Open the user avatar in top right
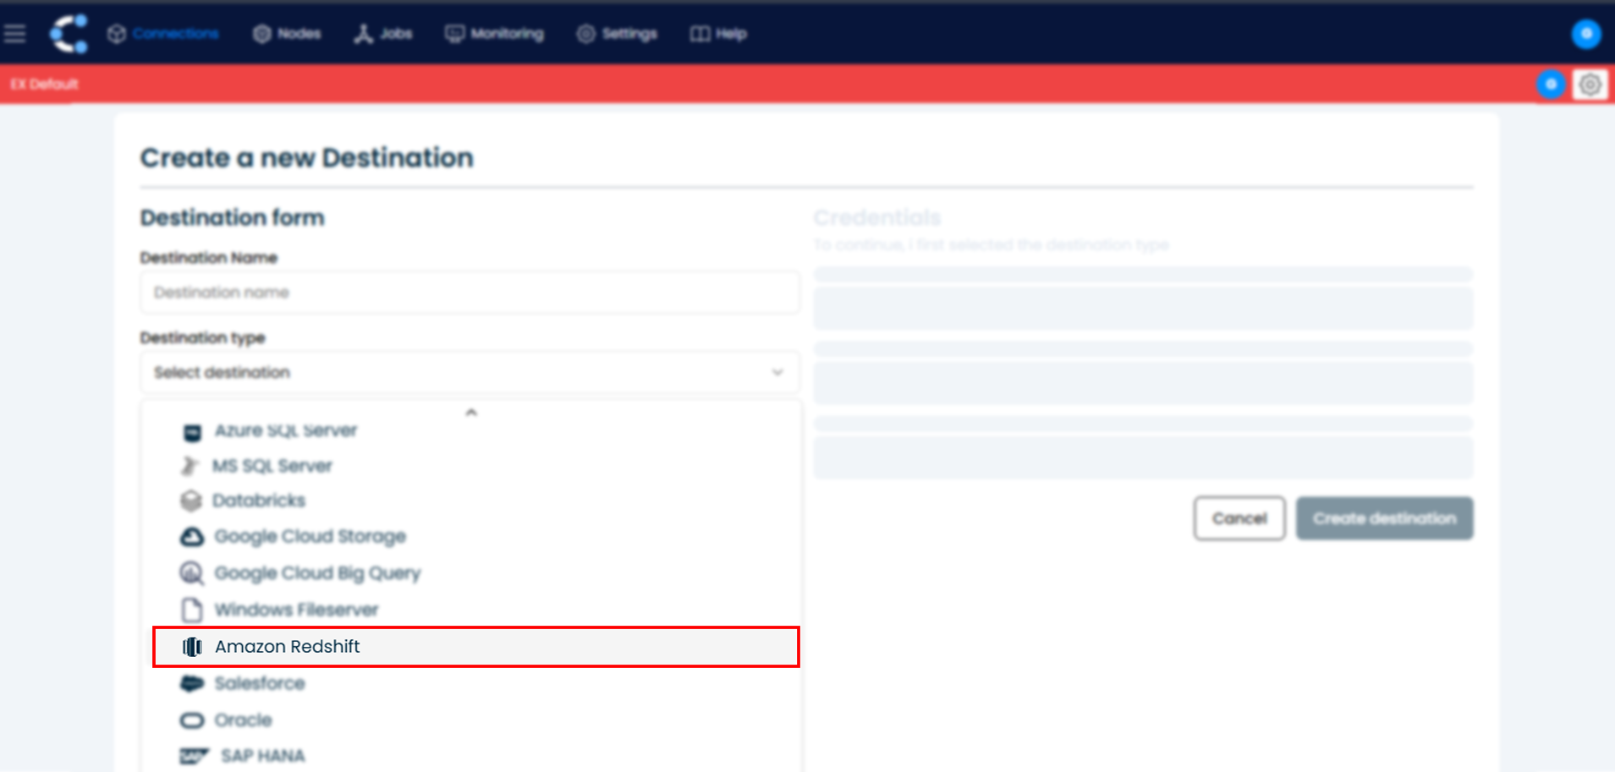The image size is (1615, 772). 1587,34
